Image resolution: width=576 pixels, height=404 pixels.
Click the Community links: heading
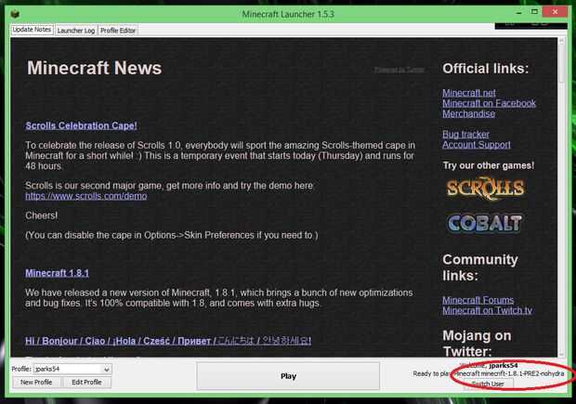[x=480, y=267]
